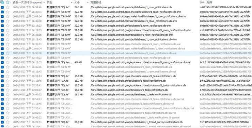Screen dimensions: 252x128
Task: Star the youtube 1_room_notifications.db-shm row
Action: coord(7,39)
